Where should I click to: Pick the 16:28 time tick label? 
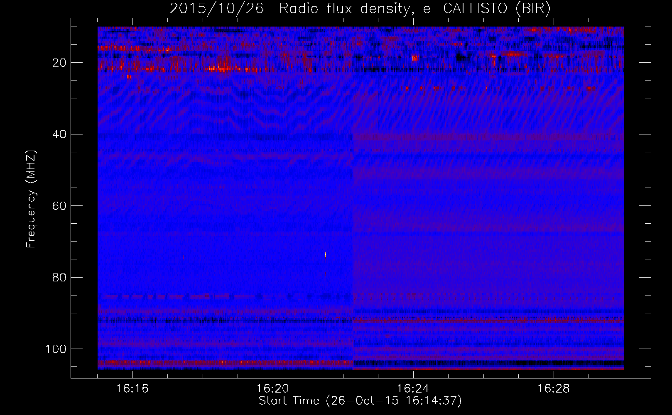[553, 389]
